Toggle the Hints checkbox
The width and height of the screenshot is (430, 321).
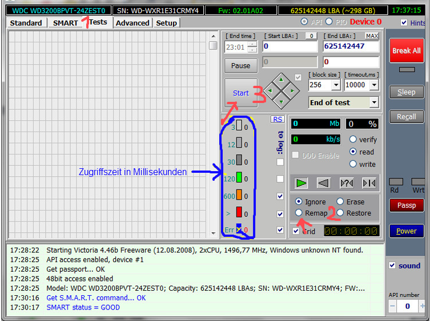(404, 22)
